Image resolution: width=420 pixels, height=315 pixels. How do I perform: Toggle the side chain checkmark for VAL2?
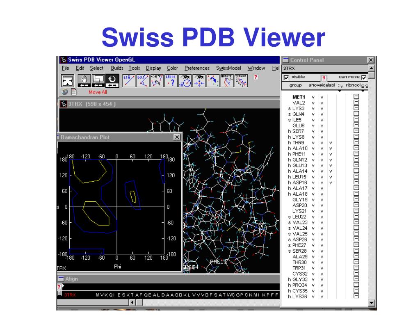pos(322,103)
